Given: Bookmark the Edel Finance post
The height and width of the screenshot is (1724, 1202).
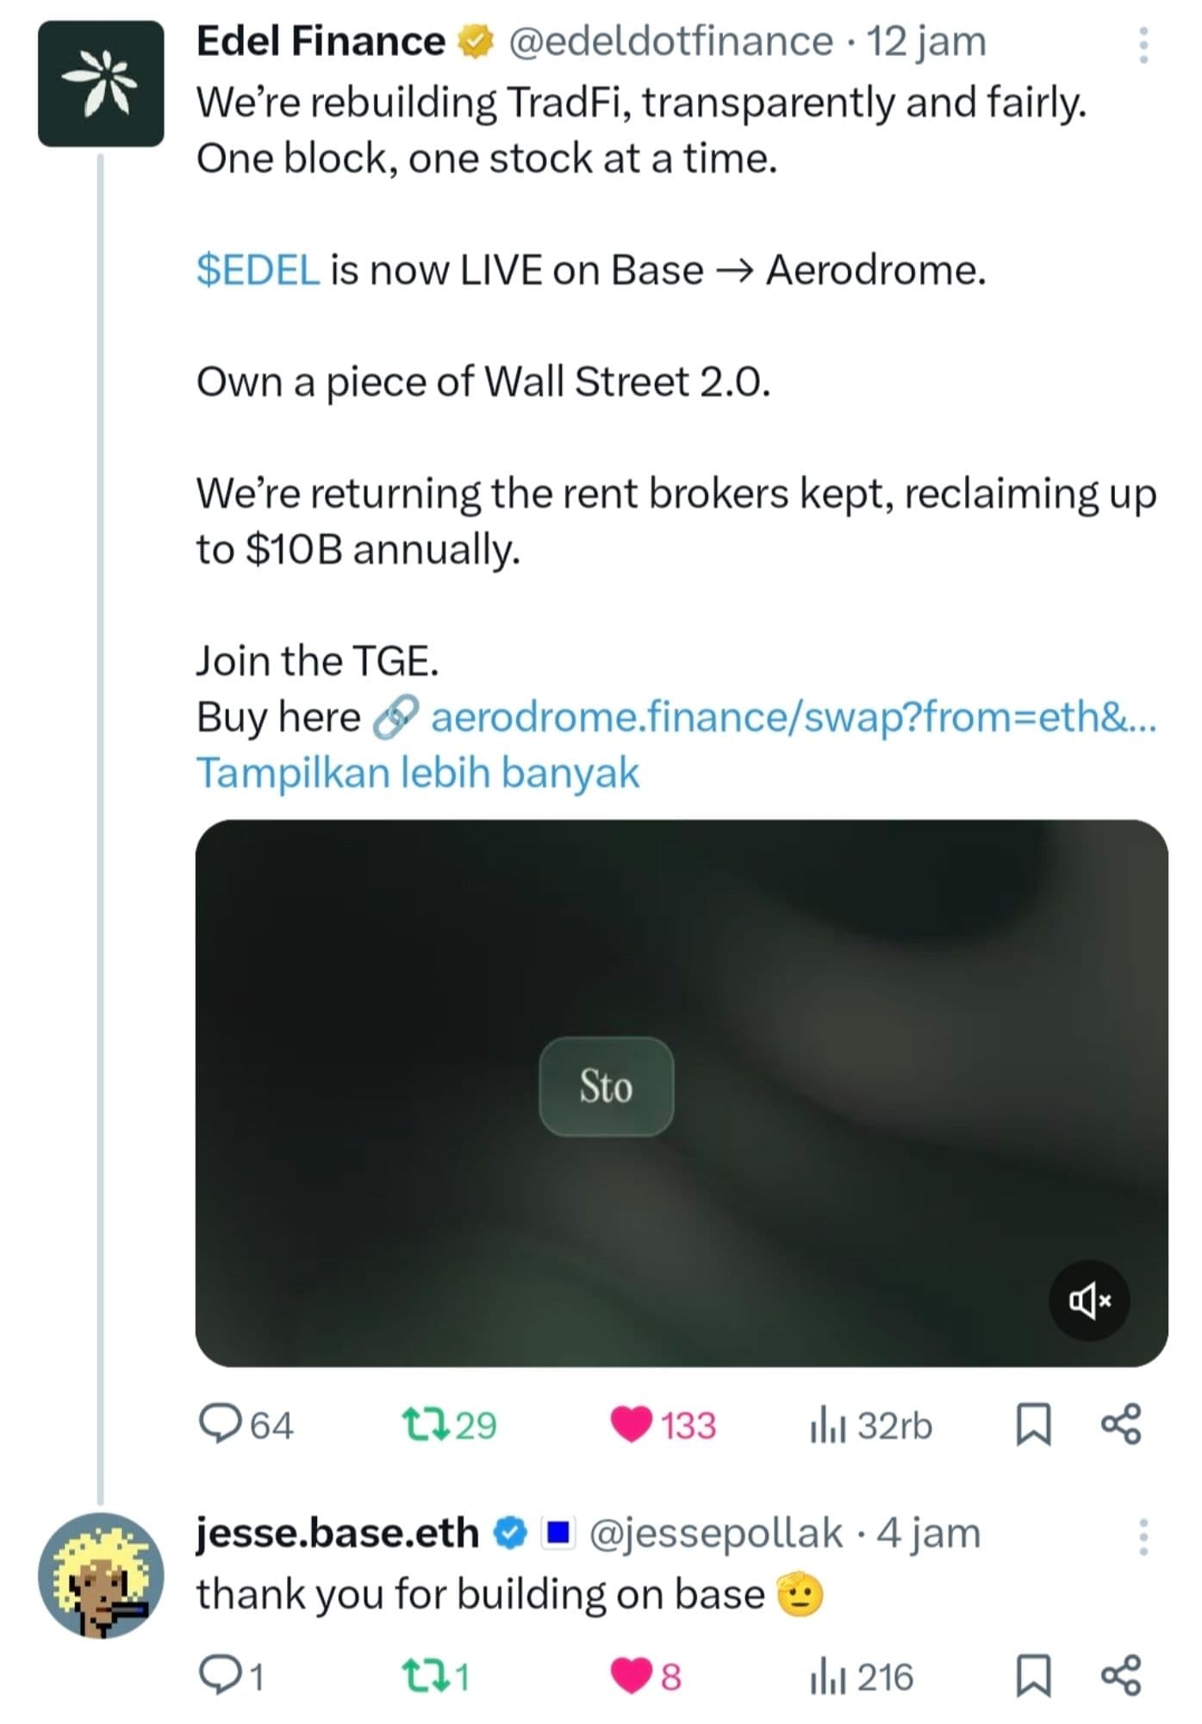Looking at the screenshot, I should (x=1033, y=1424).
